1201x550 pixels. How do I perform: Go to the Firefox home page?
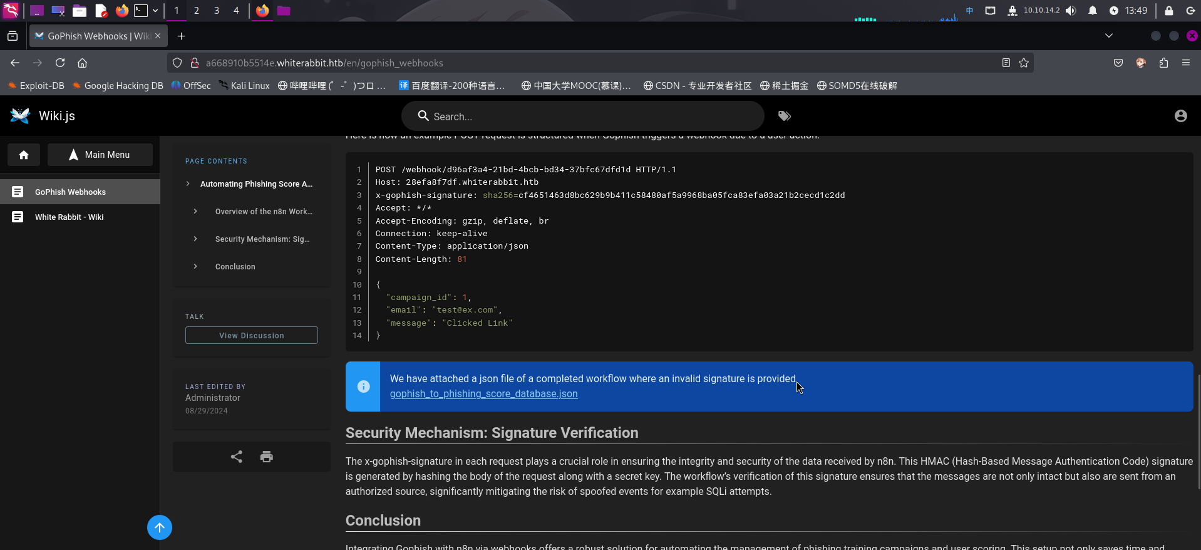[82, 63]
